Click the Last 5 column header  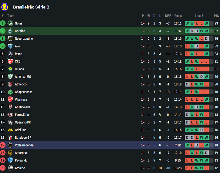tap(199, 16)
